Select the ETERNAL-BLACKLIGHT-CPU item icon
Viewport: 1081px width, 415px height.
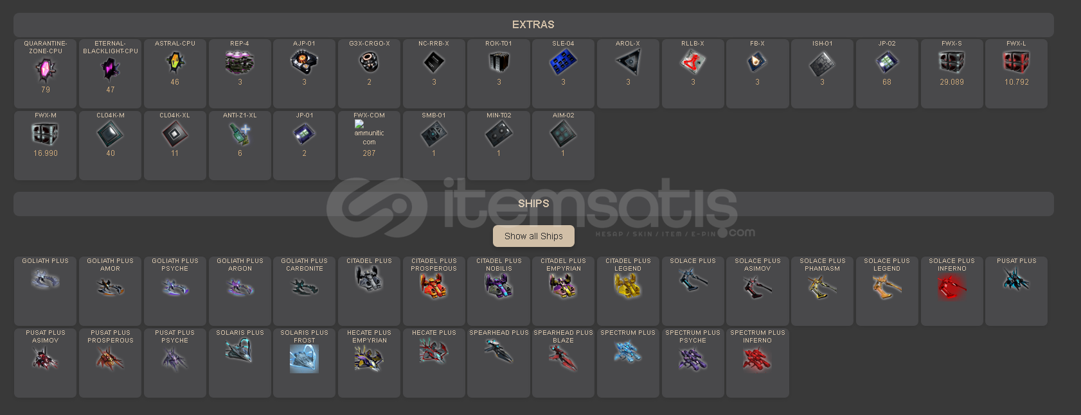click(111, 68)
